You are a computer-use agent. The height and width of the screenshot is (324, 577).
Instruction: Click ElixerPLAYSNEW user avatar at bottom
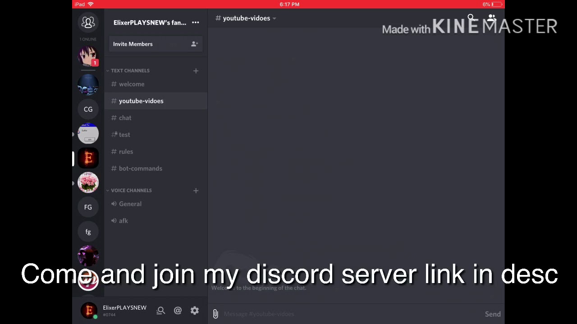pyautogui.click(x=89, y=310)
